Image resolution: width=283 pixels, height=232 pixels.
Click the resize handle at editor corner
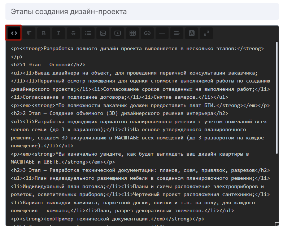coord(277,224)
